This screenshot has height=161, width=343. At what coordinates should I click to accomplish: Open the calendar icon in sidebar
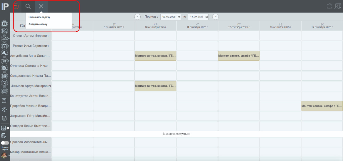coord(5,24)
